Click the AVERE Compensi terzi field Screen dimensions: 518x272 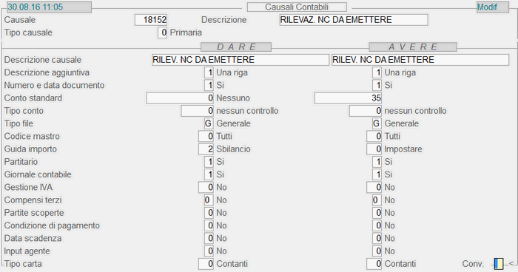pos(377,200)
